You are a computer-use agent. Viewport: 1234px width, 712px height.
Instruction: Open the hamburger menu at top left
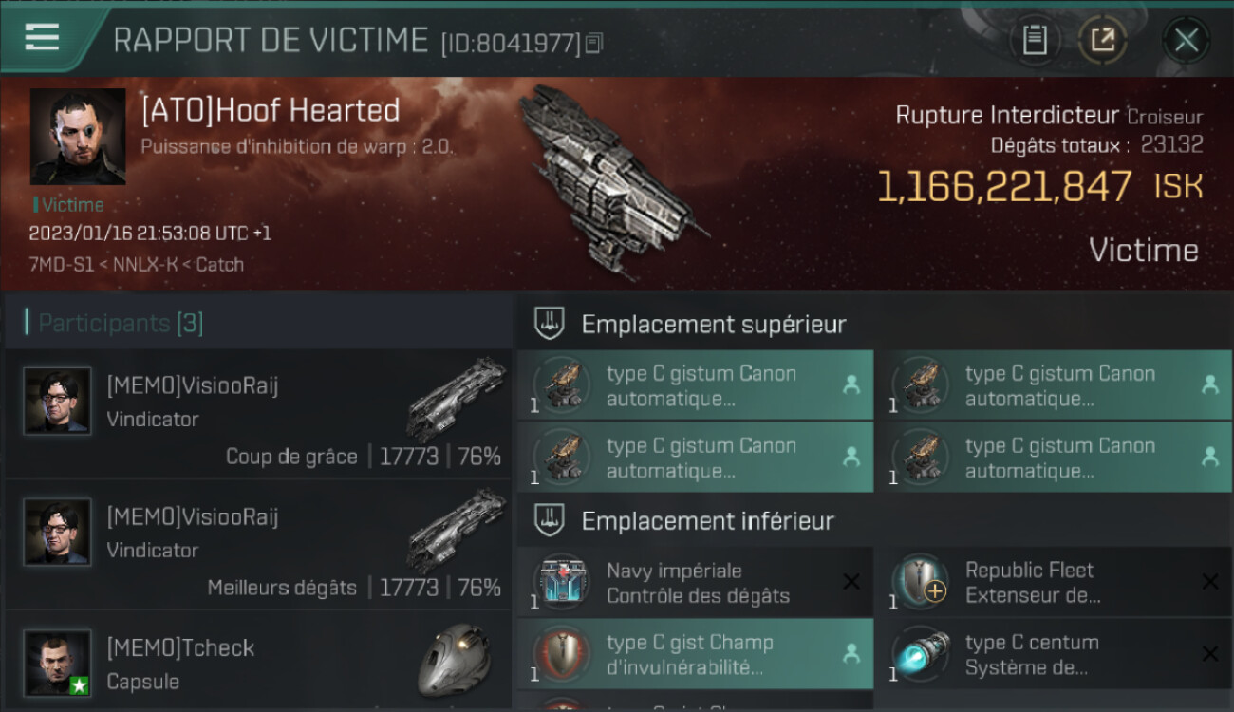coord(42,37)
